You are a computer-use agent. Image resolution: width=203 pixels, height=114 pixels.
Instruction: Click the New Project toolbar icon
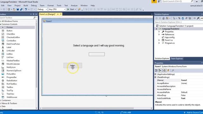9,9
